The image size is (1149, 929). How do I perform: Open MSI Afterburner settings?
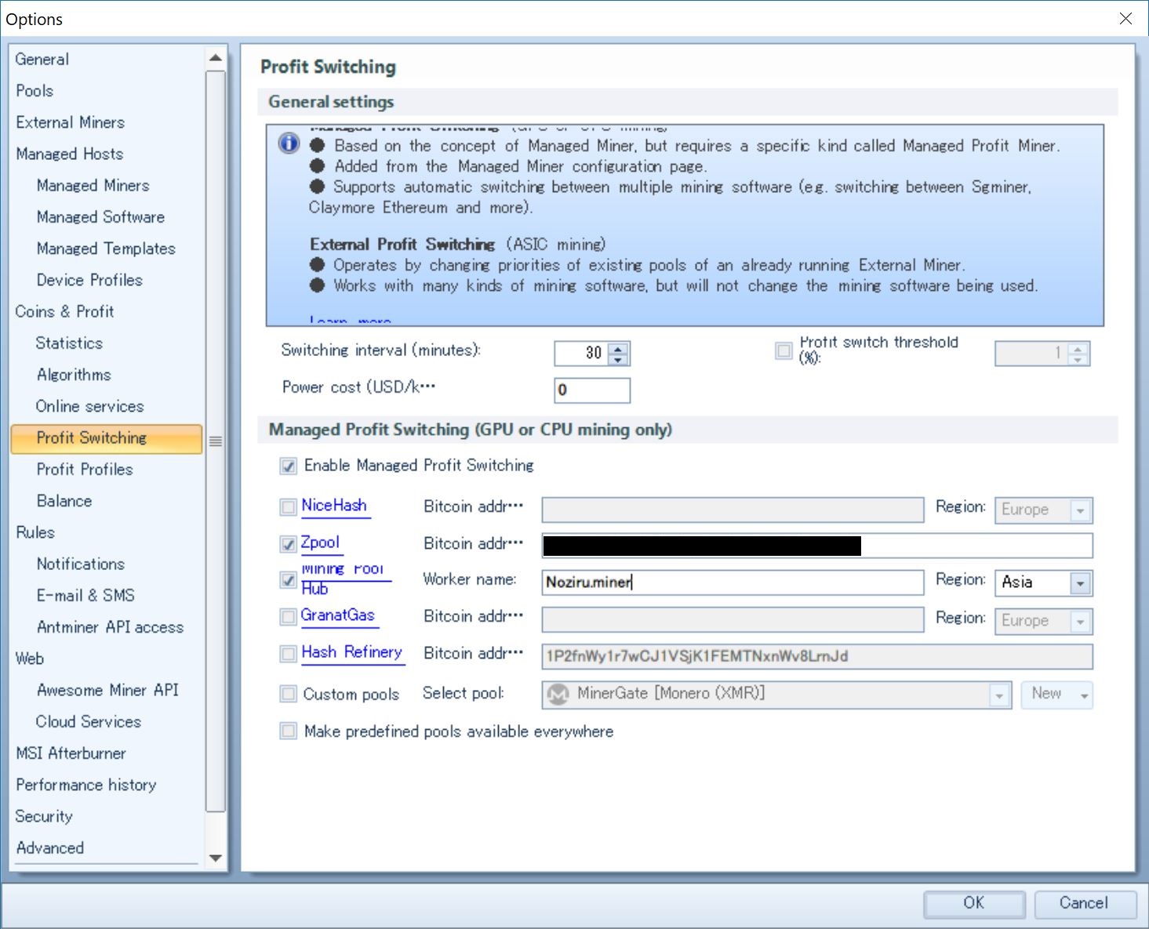coord(71,753)
